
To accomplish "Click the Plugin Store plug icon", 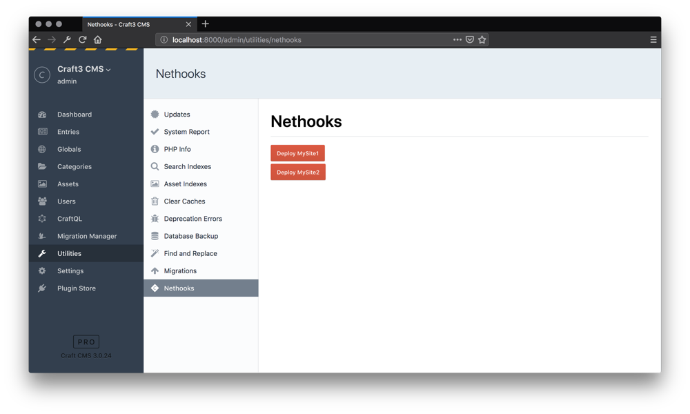I will pyautogui.click(x=42, y=288).
